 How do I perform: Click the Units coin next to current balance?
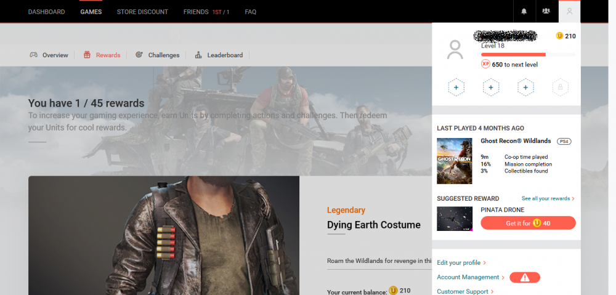click(x=393, y=291)
